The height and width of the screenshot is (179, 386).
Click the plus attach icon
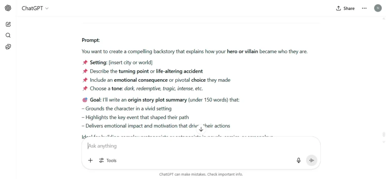(x=90, y=161)
